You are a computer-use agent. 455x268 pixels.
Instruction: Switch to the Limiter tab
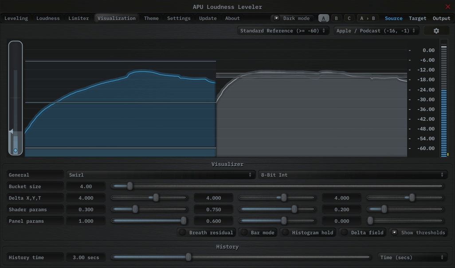click(x=78, y=18)
